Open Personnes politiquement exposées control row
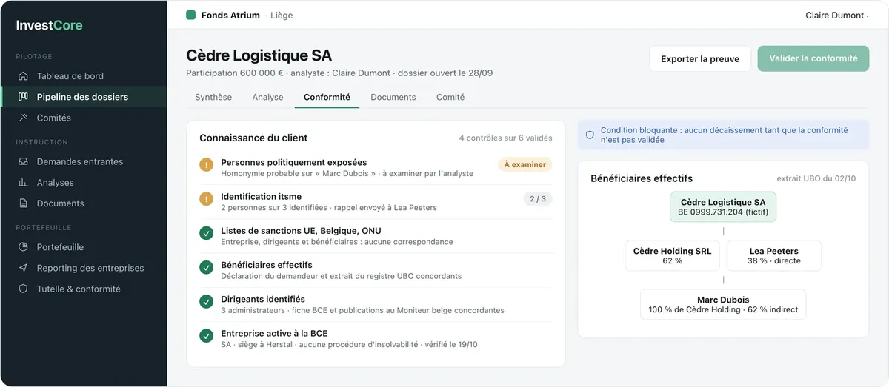The width and height of the screenshot is (889, 387). (376, 167)
